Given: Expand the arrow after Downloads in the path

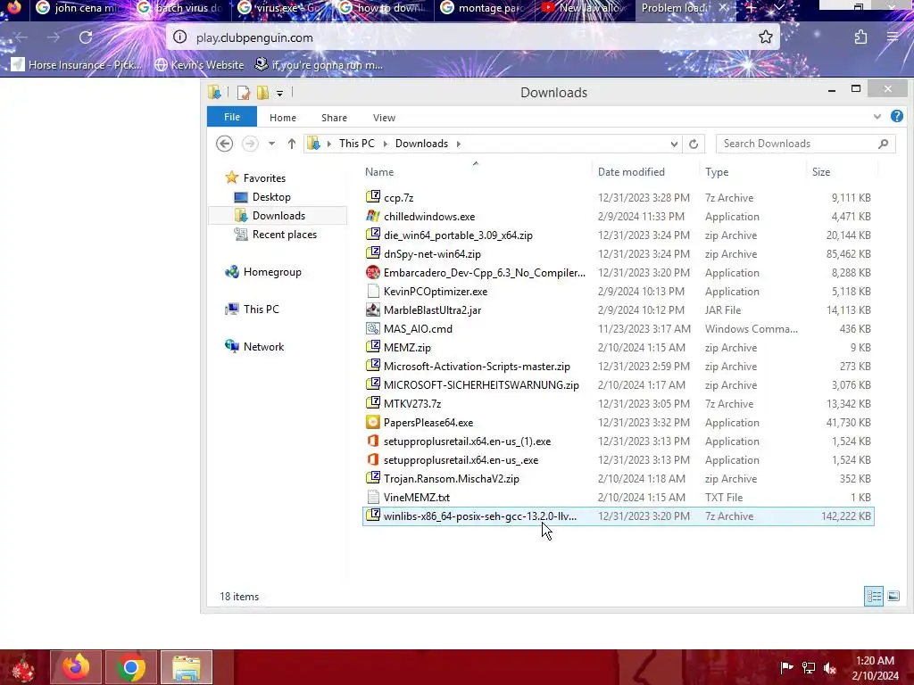Looking at the screenshot, I should pyautogui.click(x=458, y=144).
